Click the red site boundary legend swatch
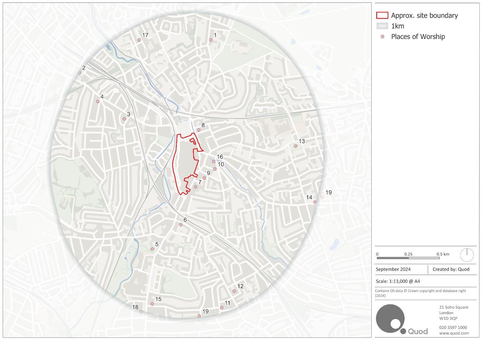This screenshot has width=482, height=341. pyautogui.click(x=382, y=15)
